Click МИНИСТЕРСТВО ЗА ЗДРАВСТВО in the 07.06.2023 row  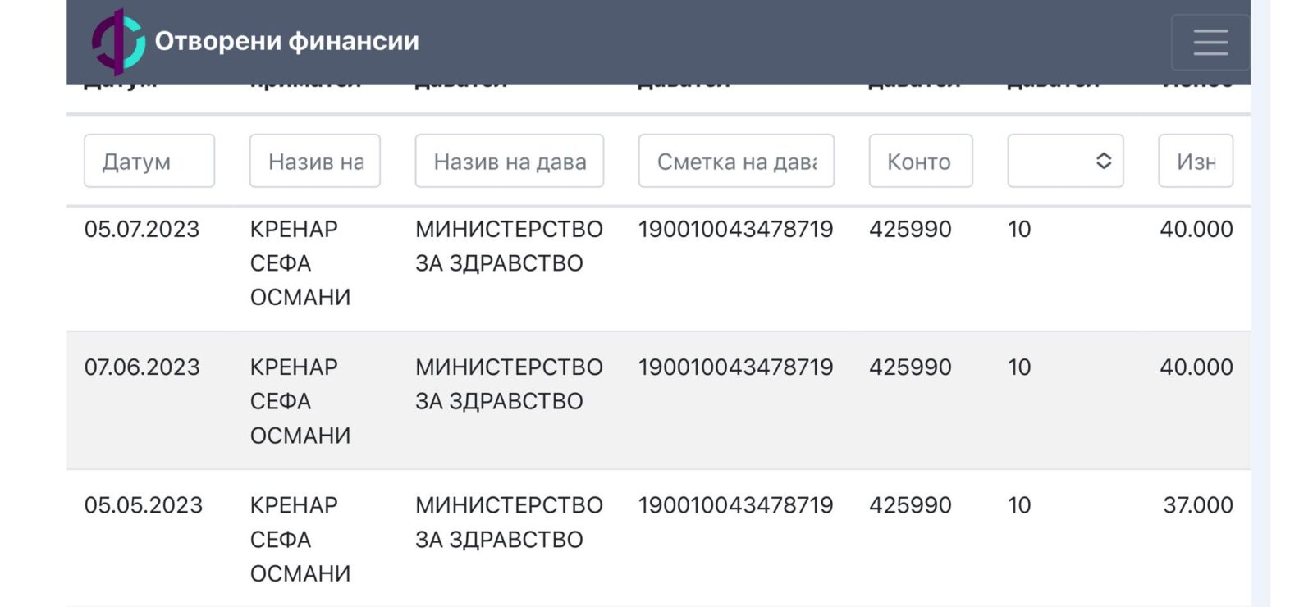coord(509,384)
